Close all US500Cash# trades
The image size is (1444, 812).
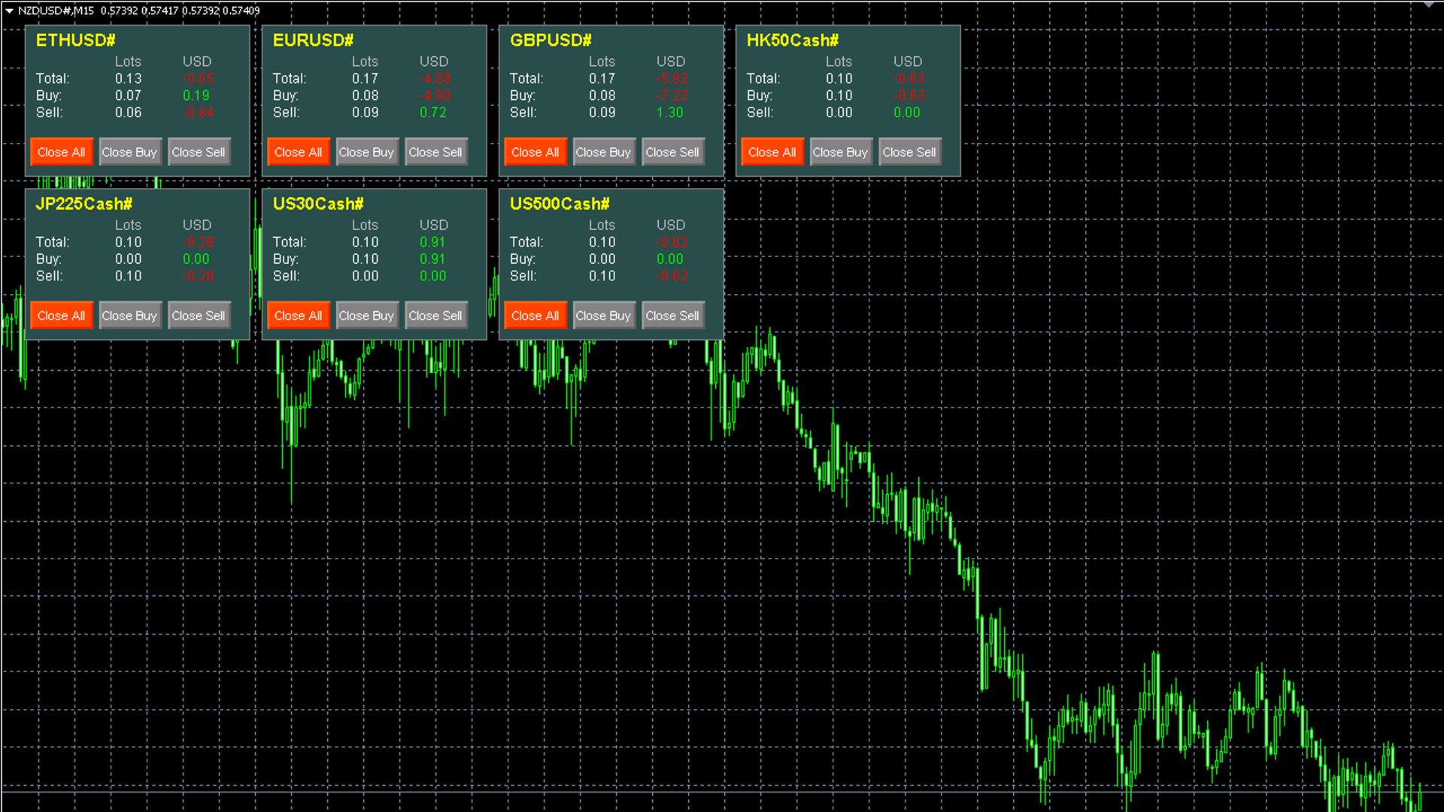tap(535, 316)
